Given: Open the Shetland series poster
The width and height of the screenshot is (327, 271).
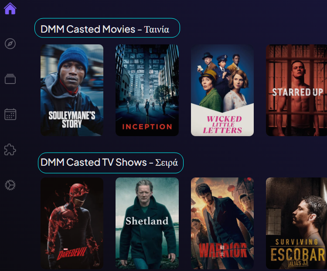Looking at the screenshot, I should click(147, 223).
